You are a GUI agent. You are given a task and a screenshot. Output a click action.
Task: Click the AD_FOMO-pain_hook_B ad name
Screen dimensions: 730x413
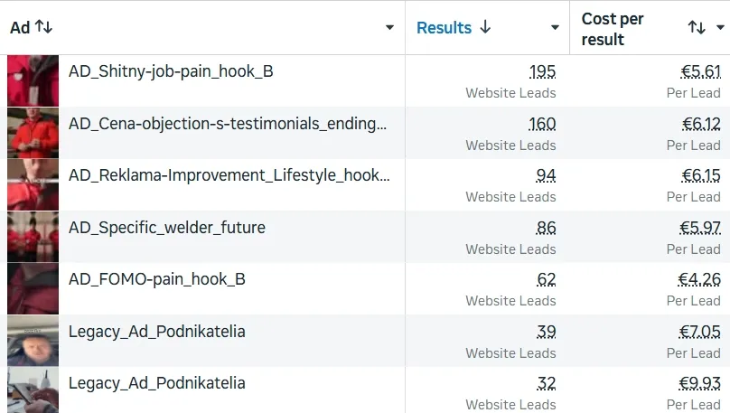pos(157,279)
